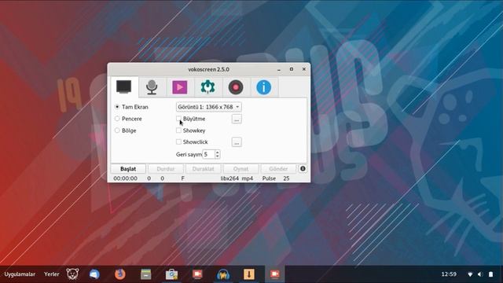Open the blue info tab
Screen dimensions: 503x283
click(264, 87)
